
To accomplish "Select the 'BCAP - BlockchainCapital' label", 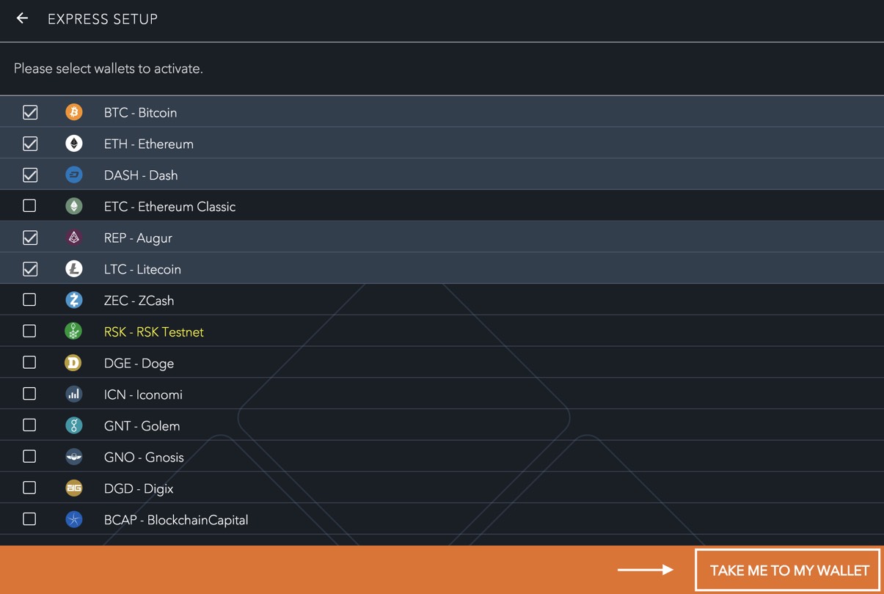I will tap(176, 520).
